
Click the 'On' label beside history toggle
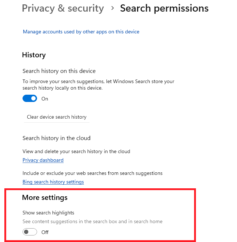point(45,99)
